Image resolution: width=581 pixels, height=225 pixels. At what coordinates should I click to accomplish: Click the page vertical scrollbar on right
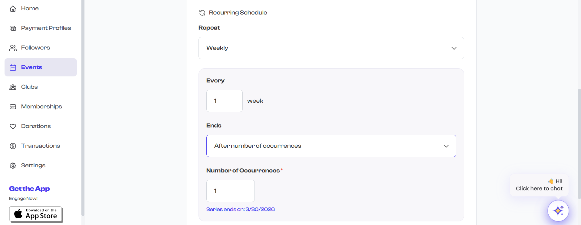pos(579,144)
